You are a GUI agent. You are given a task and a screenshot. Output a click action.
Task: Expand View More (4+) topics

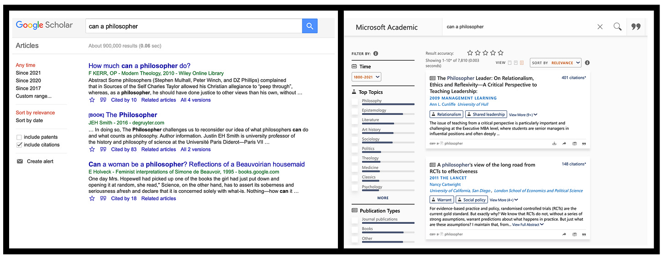click(x=504, y=200)
